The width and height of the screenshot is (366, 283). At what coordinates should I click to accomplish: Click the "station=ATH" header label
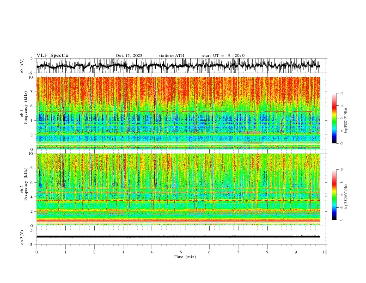[171, 55]
